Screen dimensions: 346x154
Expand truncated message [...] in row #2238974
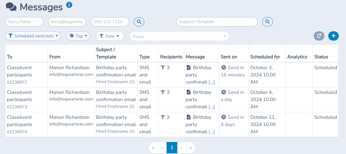tap(211, 132)
